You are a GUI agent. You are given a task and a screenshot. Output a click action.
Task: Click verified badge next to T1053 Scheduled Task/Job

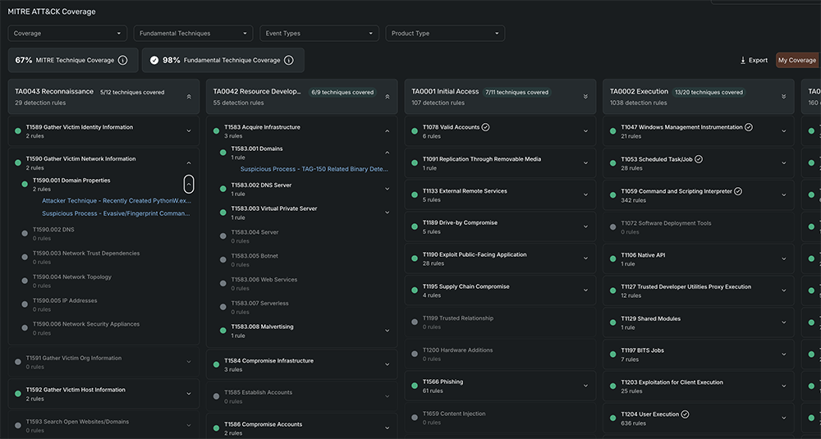click(699, 159)
